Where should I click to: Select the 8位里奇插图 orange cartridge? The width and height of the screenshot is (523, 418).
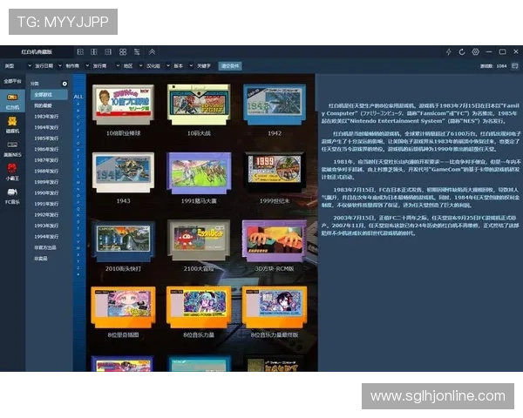[x=123, y=307]
